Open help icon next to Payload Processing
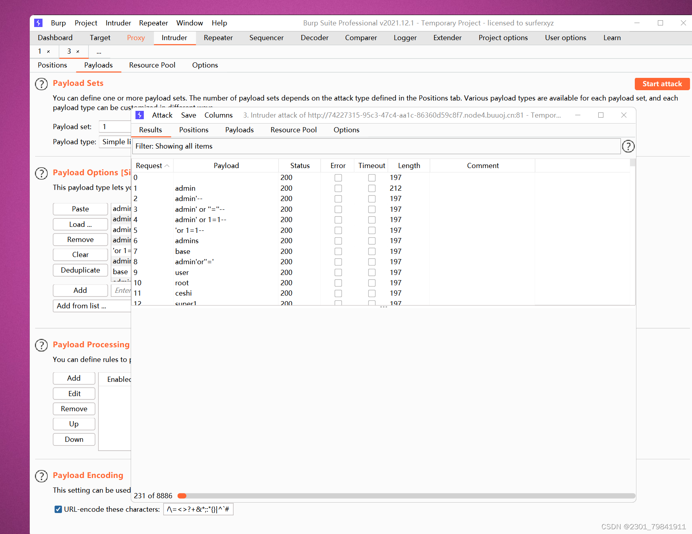This screenshot has height=534, width=692. pos(41,345)
